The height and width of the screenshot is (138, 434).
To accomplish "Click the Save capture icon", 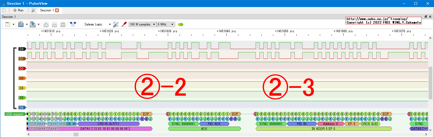I will click(x=32, y=24).
